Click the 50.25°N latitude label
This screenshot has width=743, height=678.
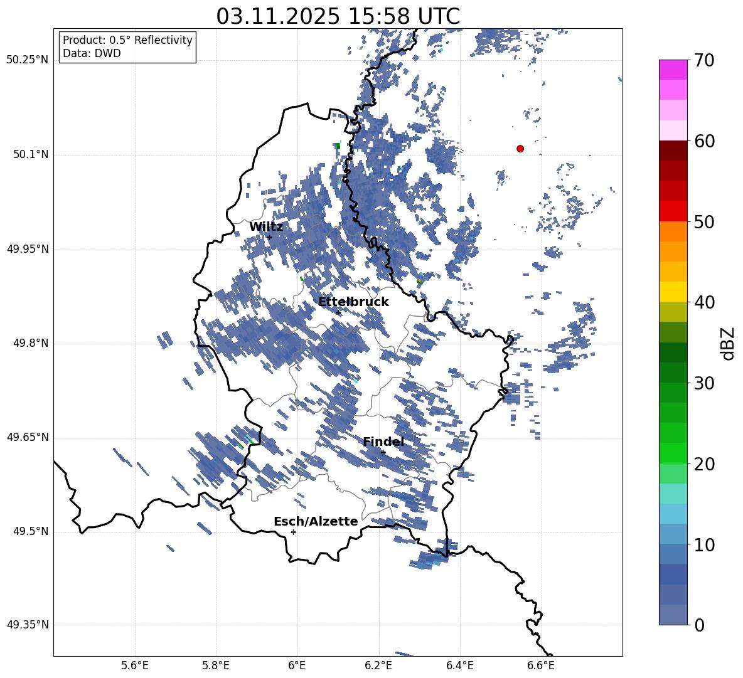[28, 60]
